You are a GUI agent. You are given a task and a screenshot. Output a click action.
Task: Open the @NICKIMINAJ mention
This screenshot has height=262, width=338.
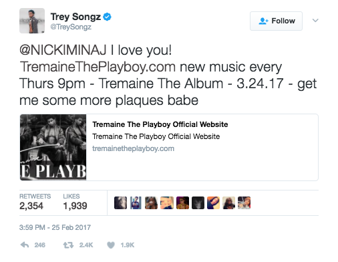pyautogui.click(x=63, y=49)
